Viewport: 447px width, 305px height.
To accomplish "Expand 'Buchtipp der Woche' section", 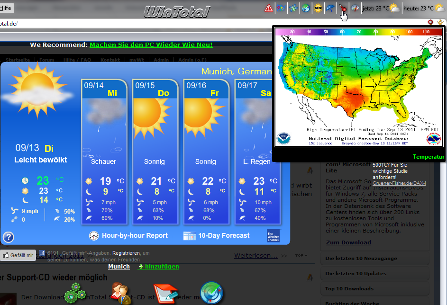I will 375,302.
